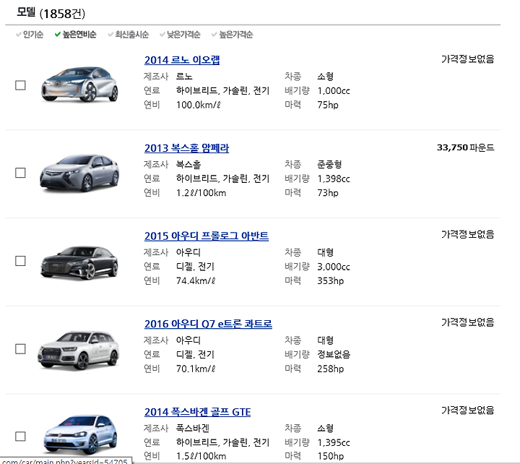Click the gray check icon beside 높은가격순
Image resolution: width=520 pixels, height=464 pixels.
tap(214, 34)
